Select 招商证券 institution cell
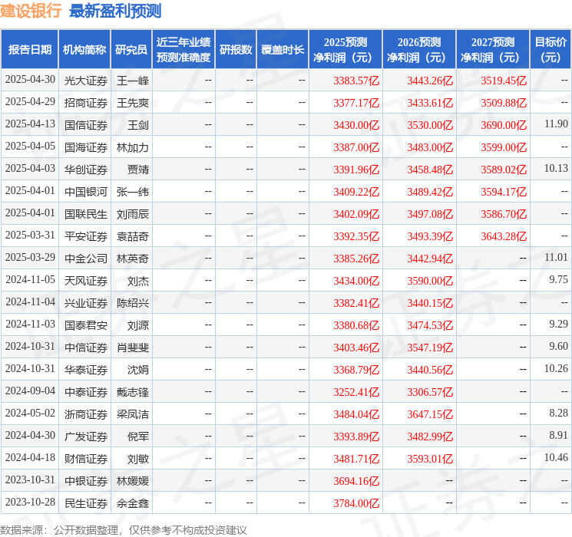The width and height of the screenshot is (572, 537). point(86,103)
